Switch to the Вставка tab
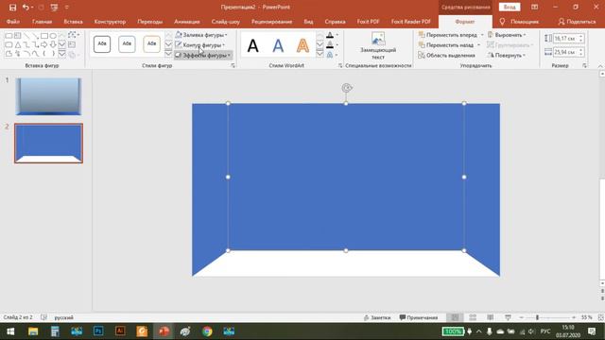Viewport: 605px width, 340px height. pos(73,22)
